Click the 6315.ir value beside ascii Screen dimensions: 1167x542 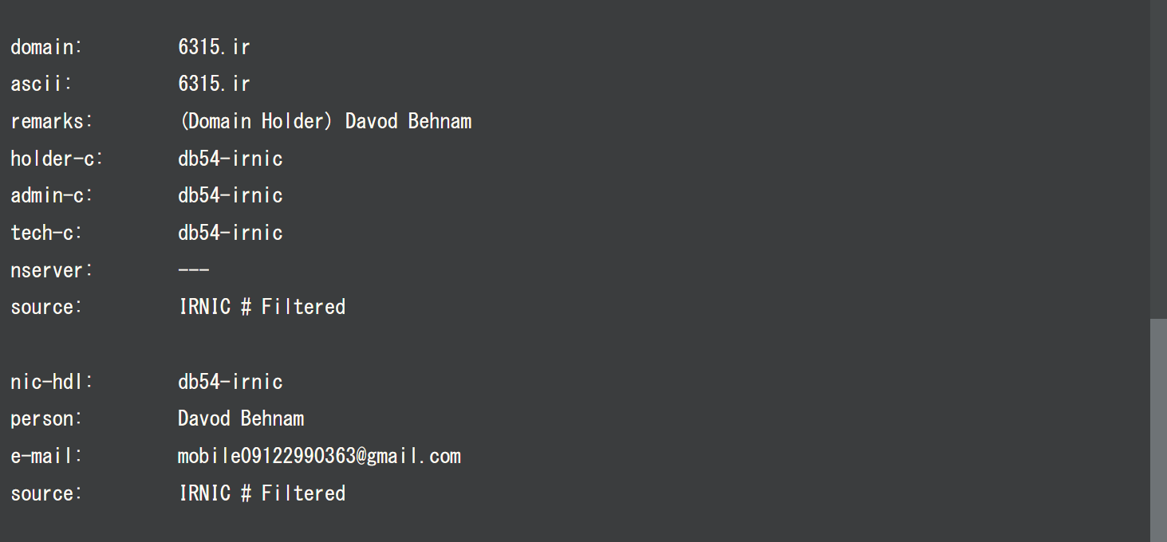coord(214,84)
